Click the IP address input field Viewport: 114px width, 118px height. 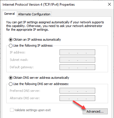coord(77,52)
